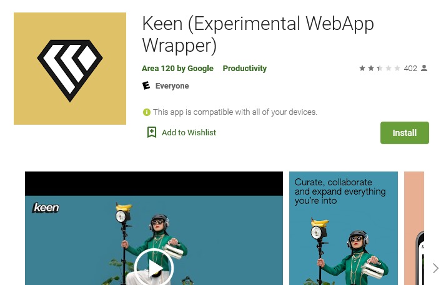Install the Keen app

(x=405, y=133)
